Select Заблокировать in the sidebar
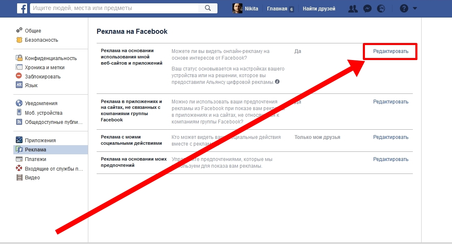The height and width of the screenshot is (244, 452). coord(42,77)
